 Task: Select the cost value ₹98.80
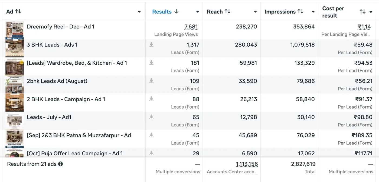point(363,117)
